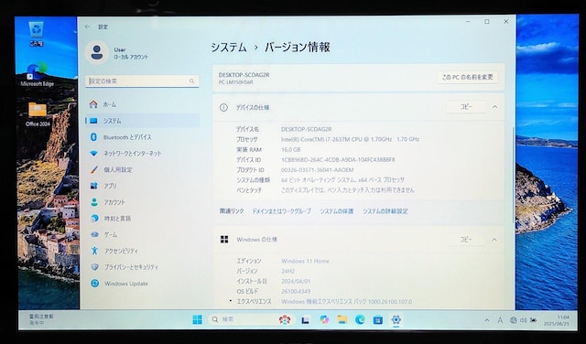The width and height of the screenshot is (586, 344).
Task: Click the Windows logo beside Windows の仕様
Action: [x=224, y=240]
